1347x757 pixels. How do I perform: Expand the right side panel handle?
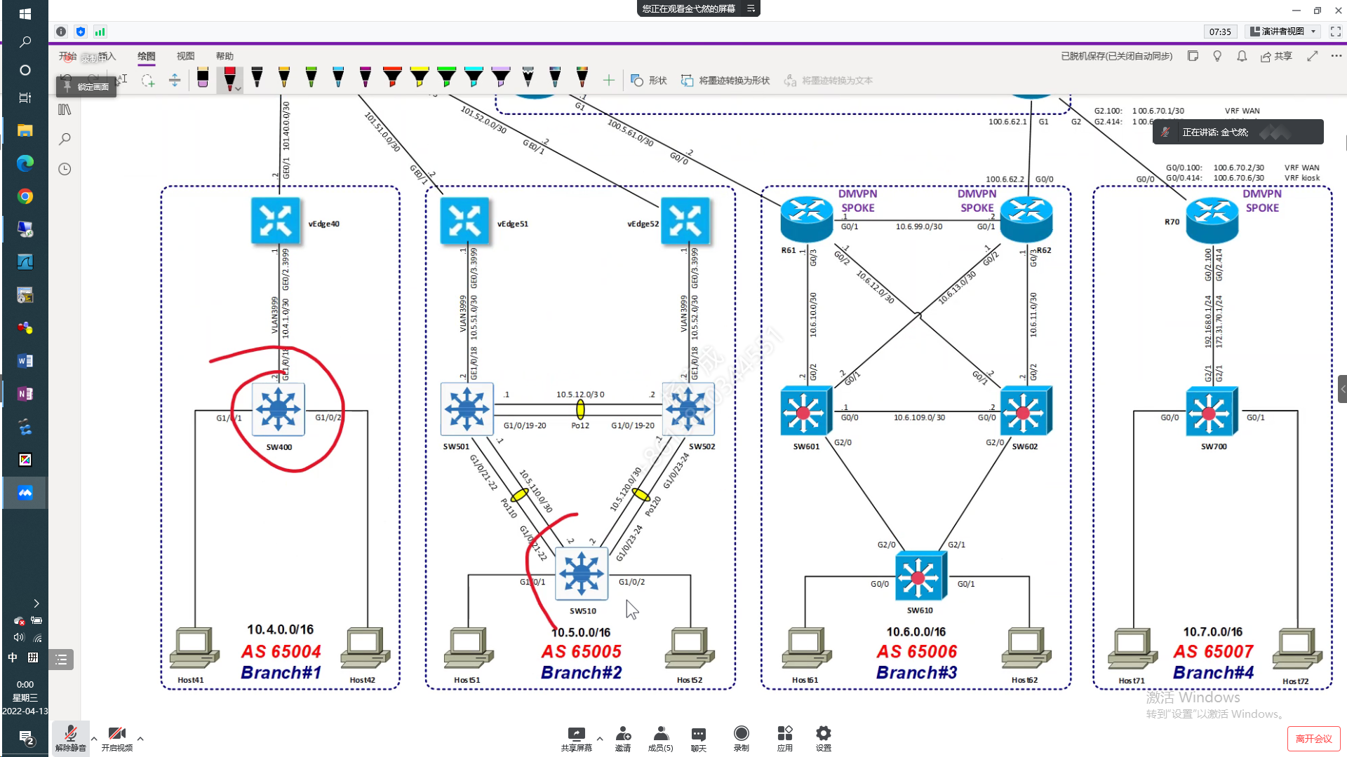pyautogui.click(x=1342, y=388)
